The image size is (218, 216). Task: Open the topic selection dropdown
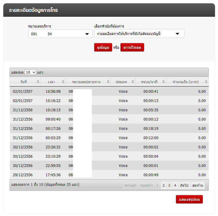[x=139, y=34]
